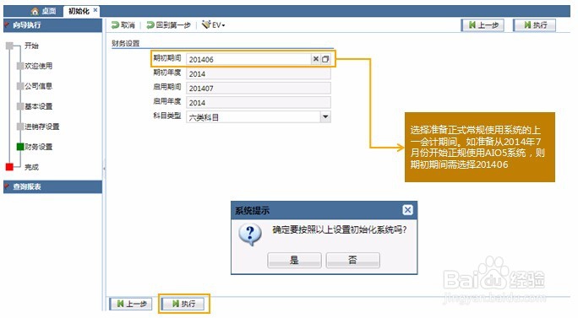The height and width of the screenshot is (318, 578).
Task: Click the 期初期间 input field
Action: (x=248, y=59)
